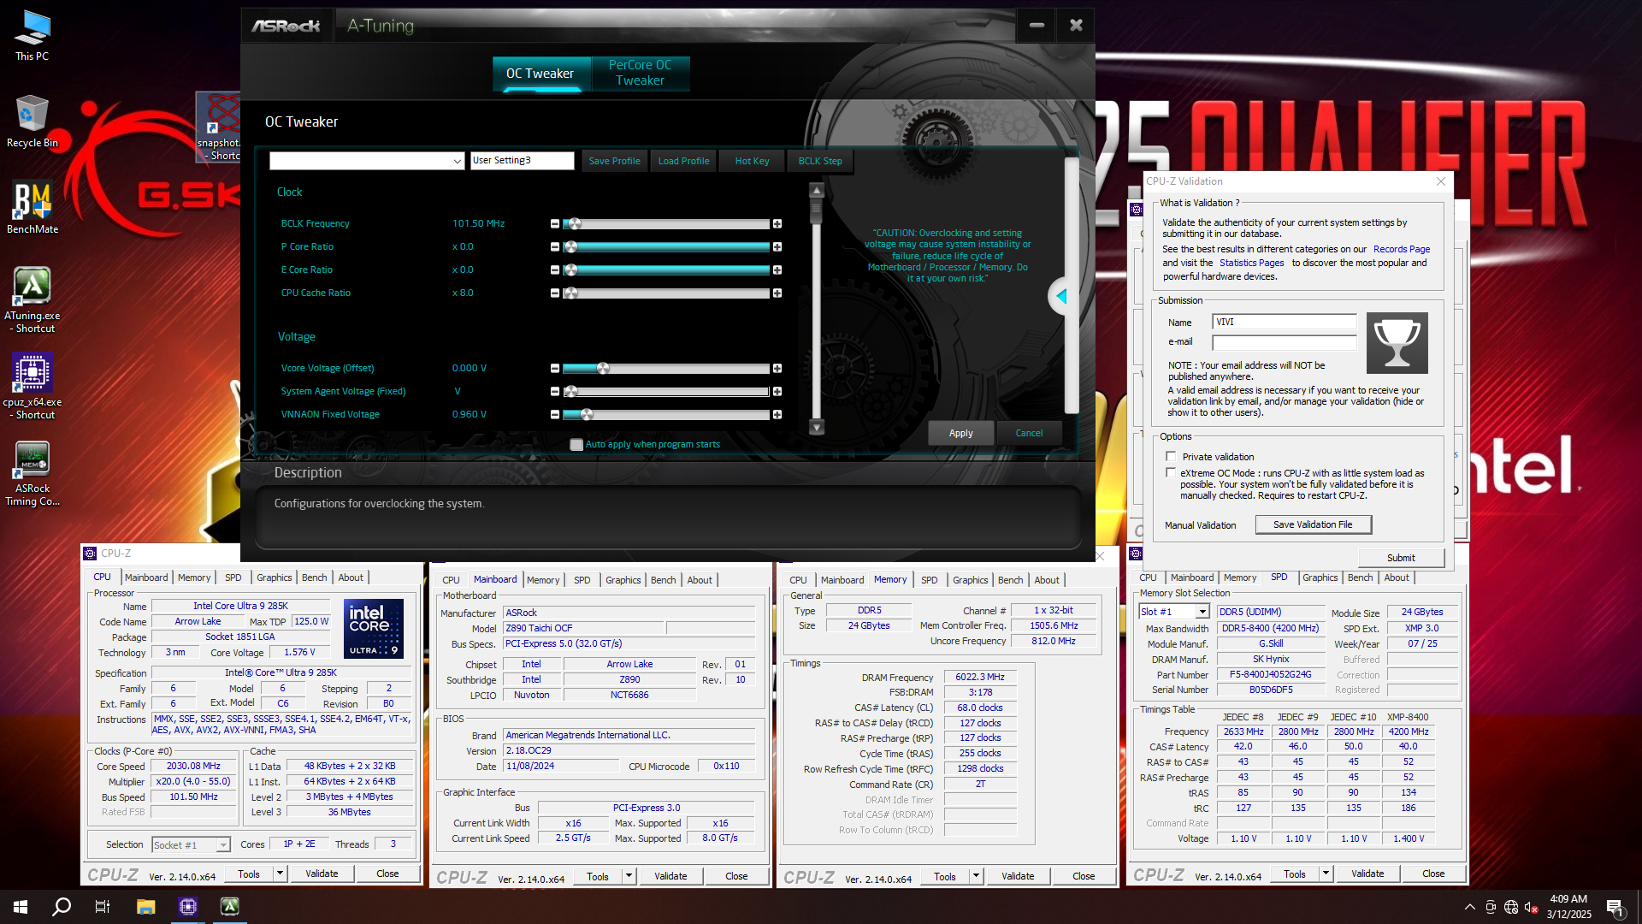Enable eXtreme OC Mode checkbox
Viewport: 1642px width, 924px height.
[x=1171, y=472]
